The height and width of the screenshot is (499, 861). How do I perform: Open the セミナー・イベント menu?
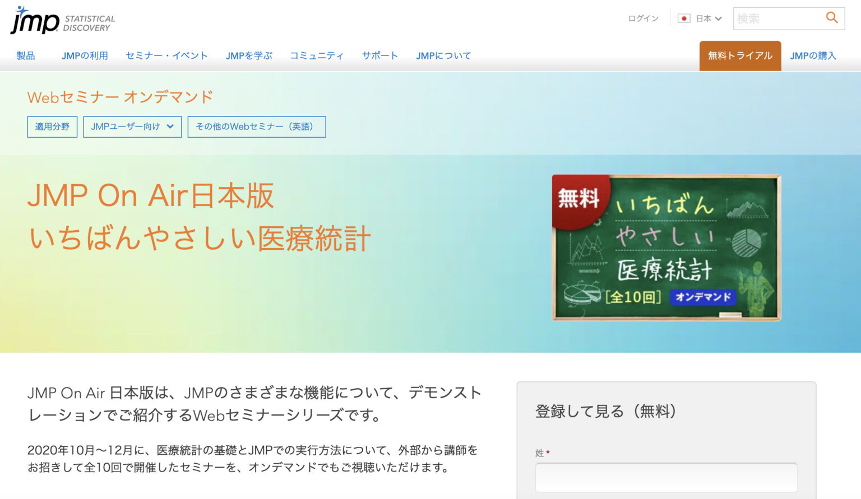pos(166,55)
